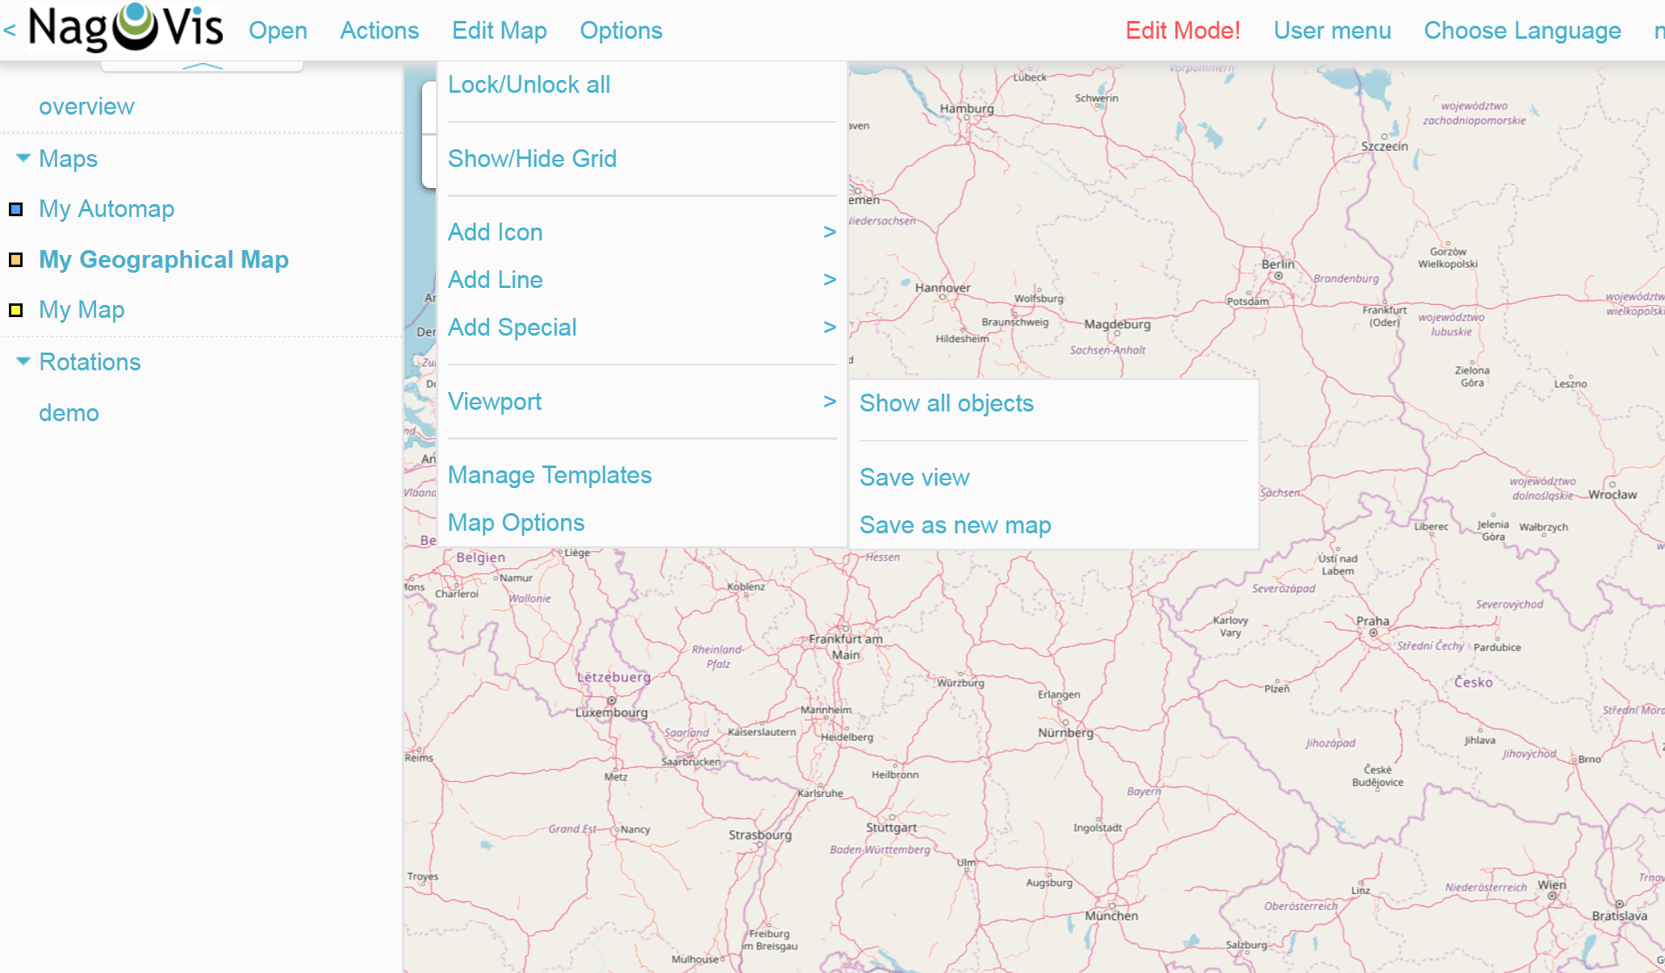Expand the Viewport submenu arrow
This screenshot has height=973, width=1665.
tap(829, 402)
